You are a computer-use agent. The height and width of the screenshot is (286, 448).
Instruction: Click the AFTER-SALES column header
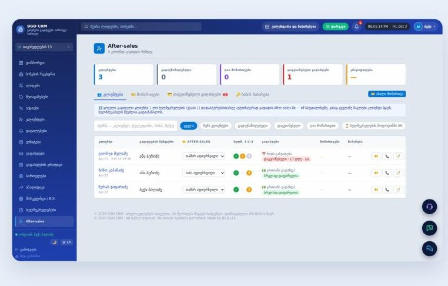coord(196,142)
